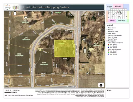
Task: Click Section Lines/Numbers legend entry
Action: click(115, 35)
